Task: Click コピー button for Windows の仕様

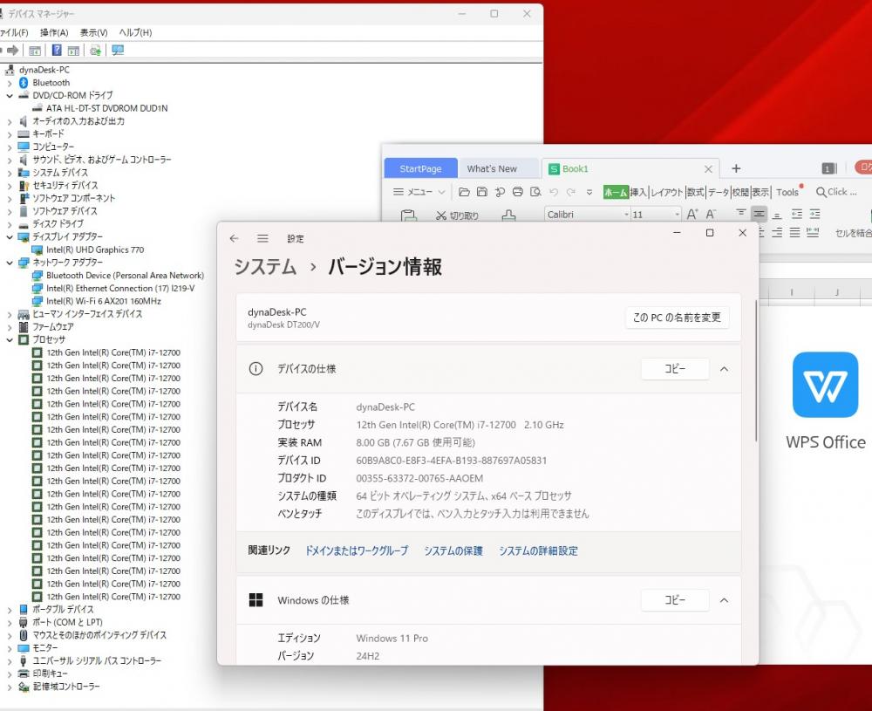Action: point(675,600)
